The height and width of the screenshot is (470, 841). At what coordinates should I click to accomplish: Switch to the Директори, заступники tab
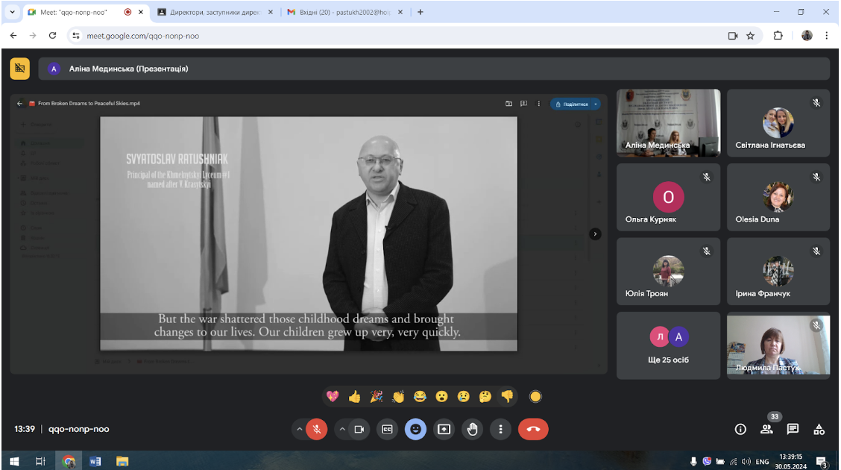click(215, 12)
